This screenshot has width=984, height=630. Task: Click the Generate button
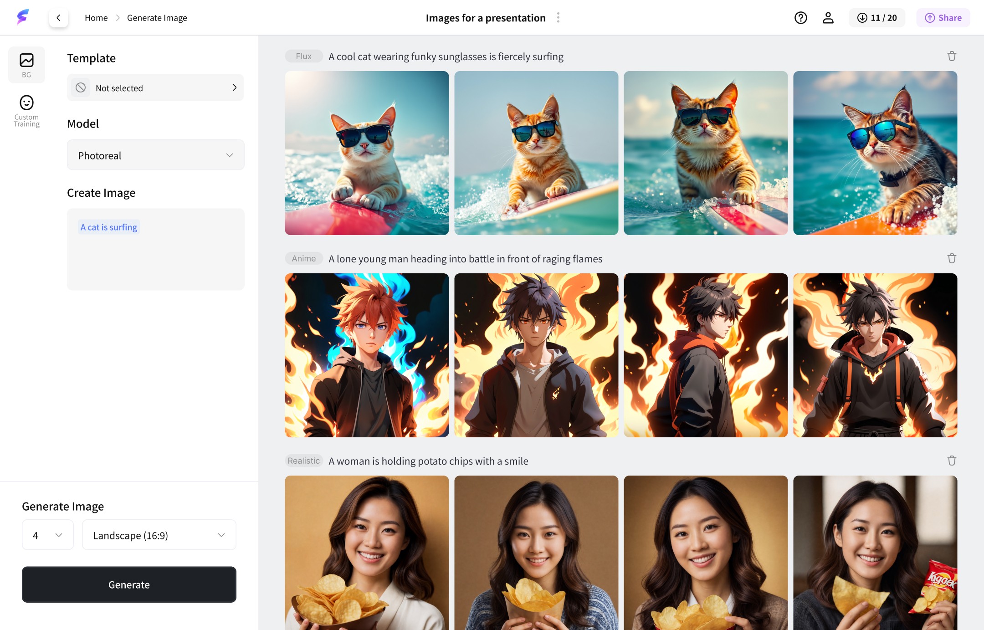[x=129, y=584]
